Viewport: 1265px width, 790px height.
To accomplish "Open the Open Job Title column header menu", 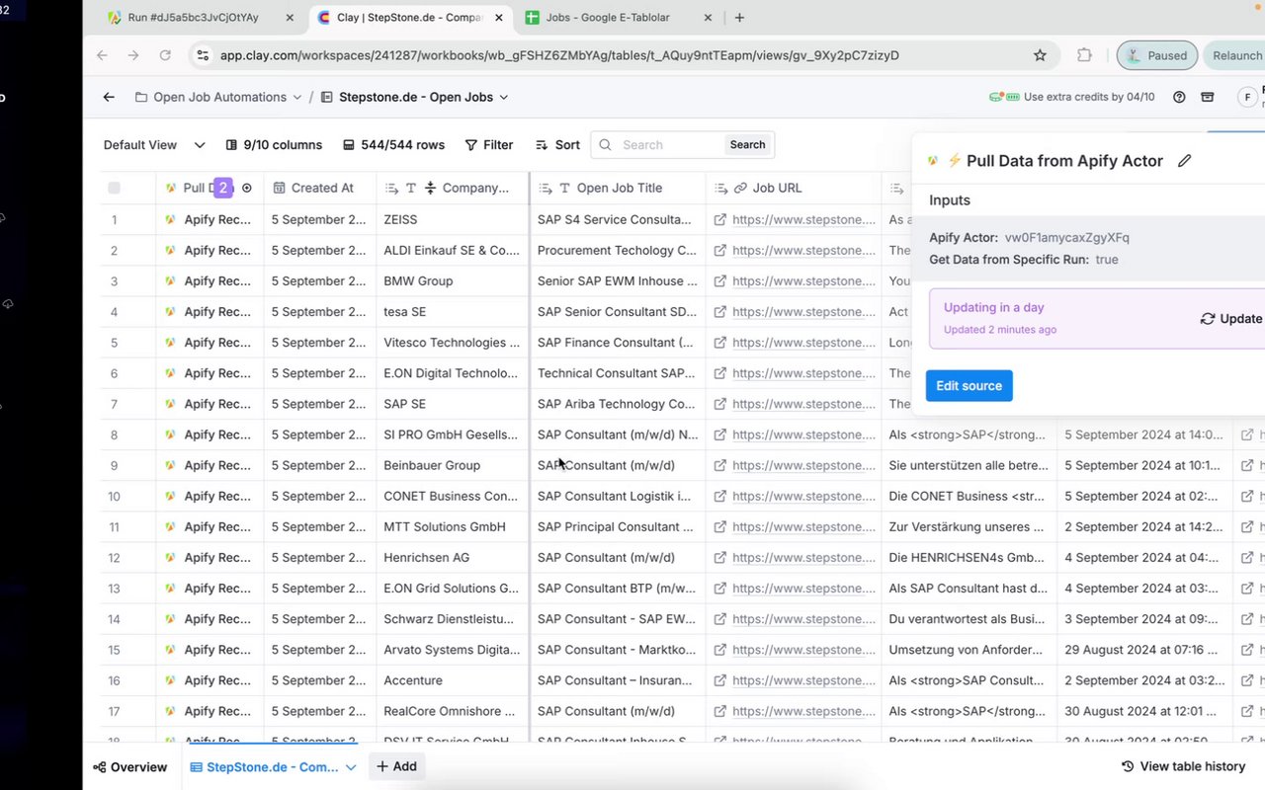I will point(619,188).
